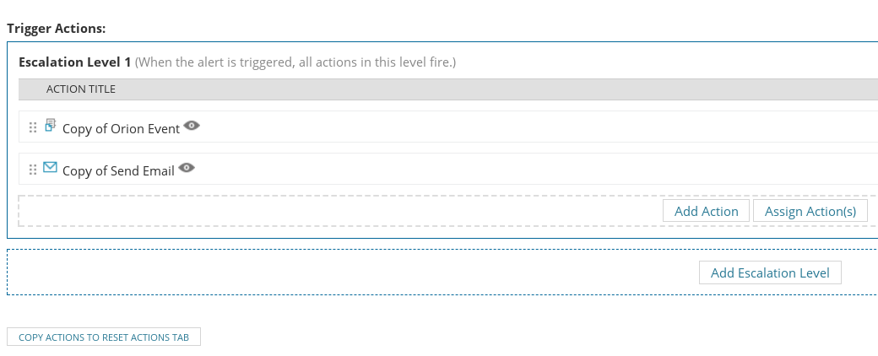878x356 pixels.
Task: Click the Orion Event action type icon
Action: click(51, 125)
